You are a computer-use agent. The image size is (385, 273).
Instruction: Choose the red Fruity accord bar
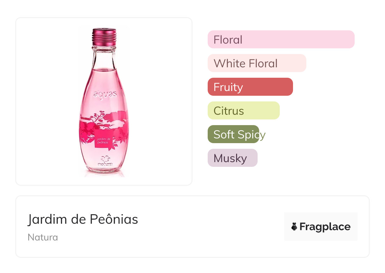point(250,87)
